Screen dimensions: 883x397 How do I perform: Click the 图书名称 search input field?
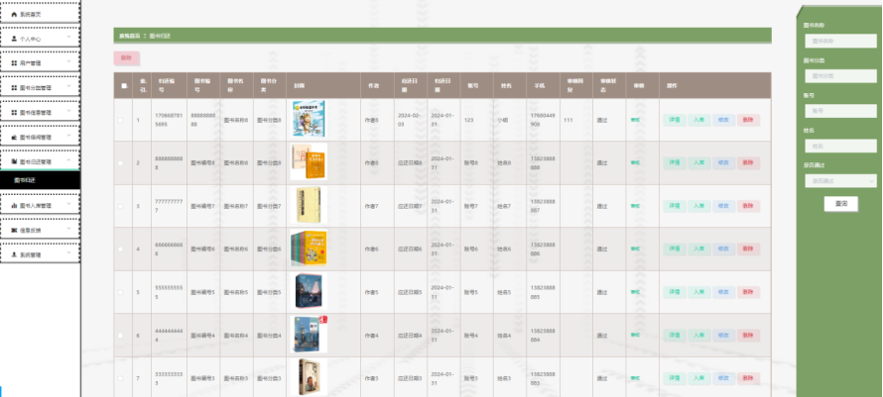[x=840, y=41]
